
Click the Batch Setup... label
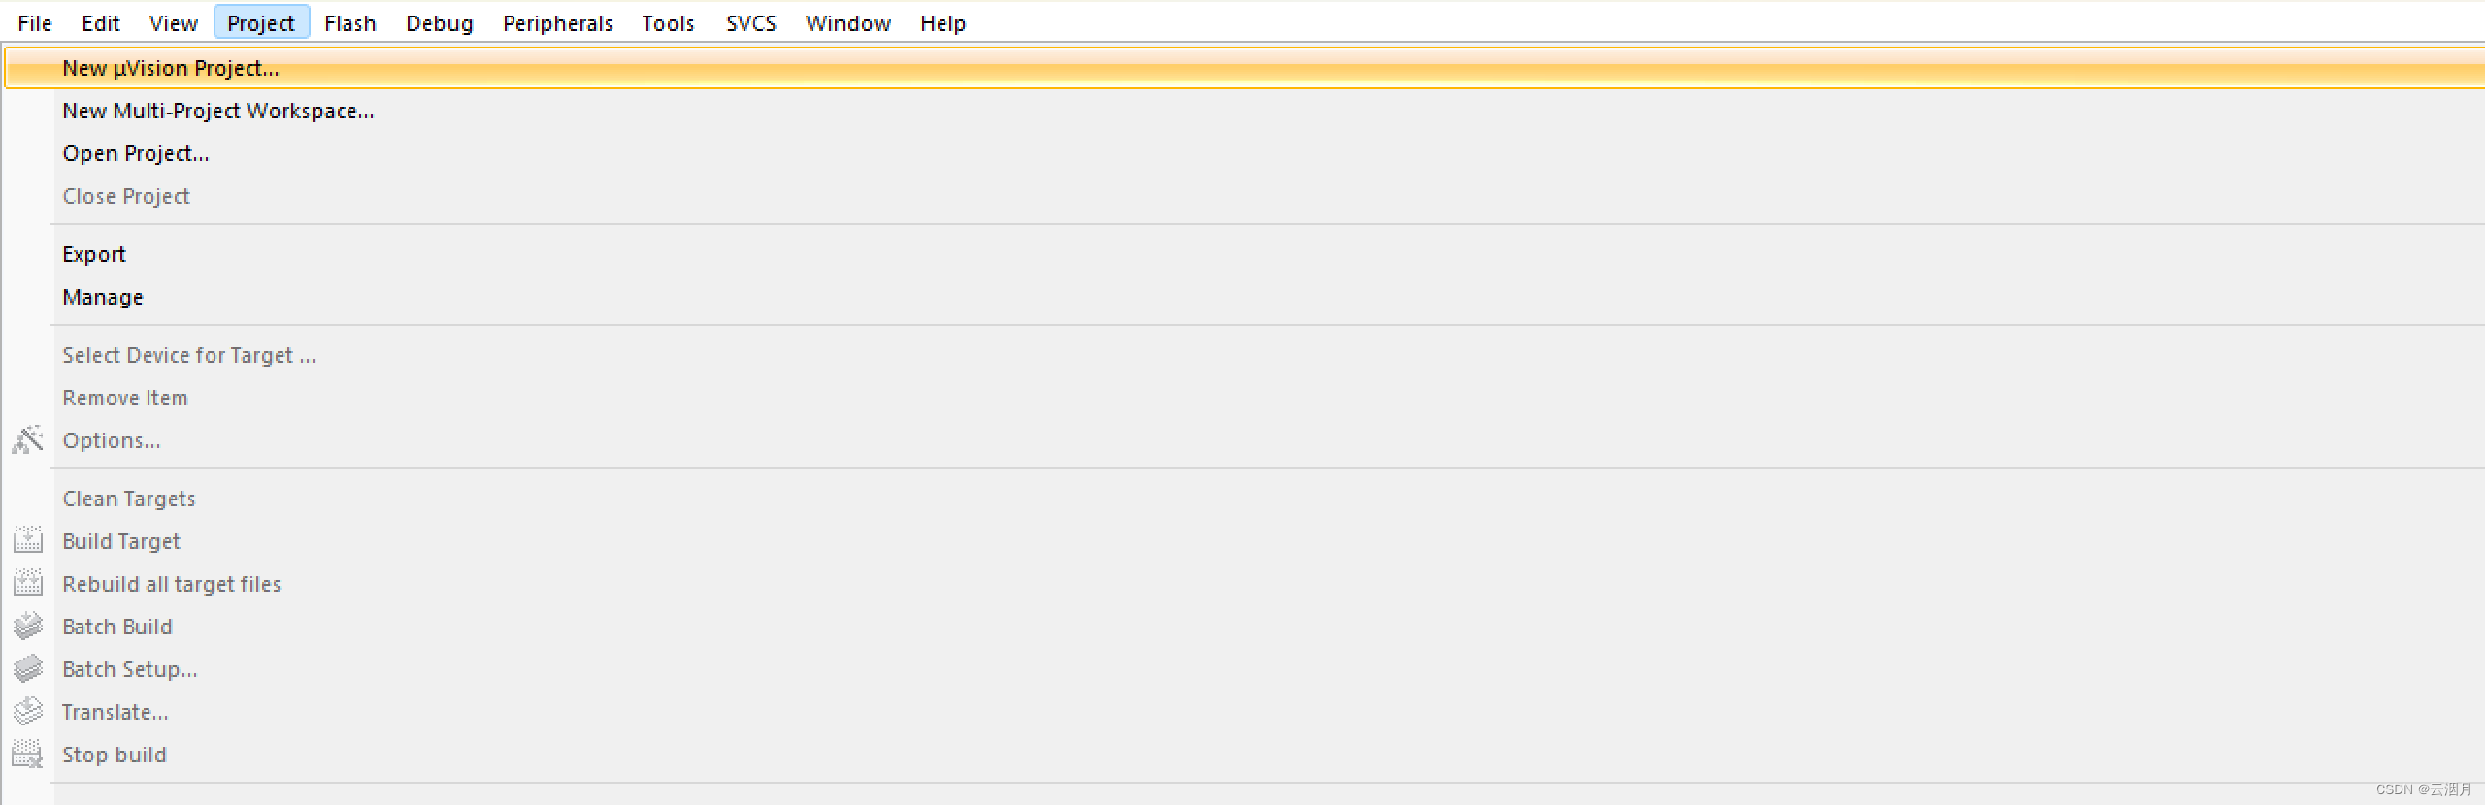pyautogui.click(x=130, y=669)
